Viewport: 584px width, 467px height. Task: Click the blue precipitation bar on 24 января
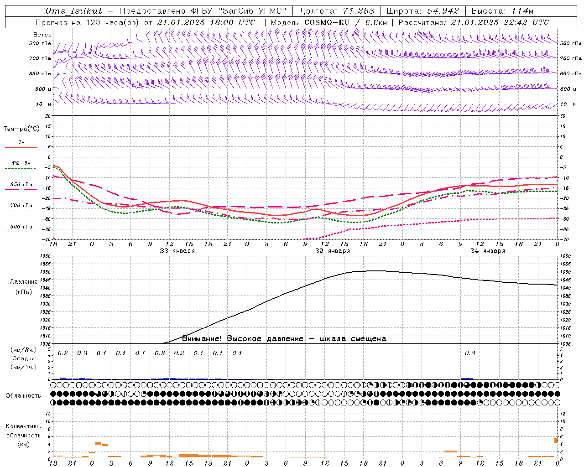[467, 379]
